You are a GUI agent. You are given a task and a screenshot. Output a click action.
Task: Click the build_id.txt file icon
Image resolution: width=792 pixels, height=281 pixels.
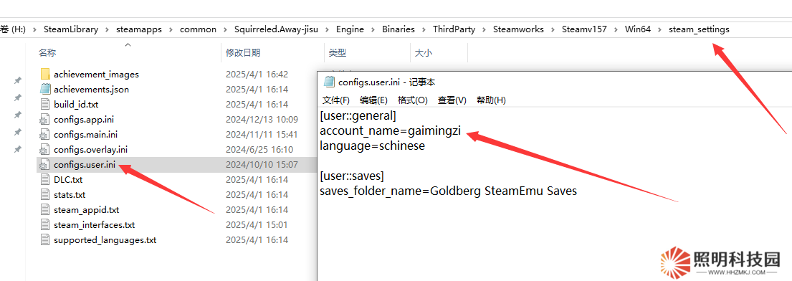click(45, 105)
